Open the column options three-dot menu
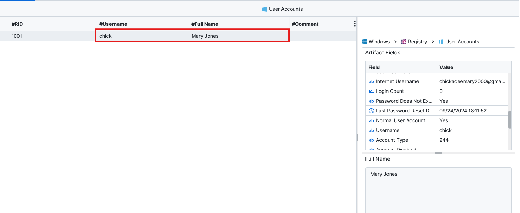520x213 pixels. 355,24
